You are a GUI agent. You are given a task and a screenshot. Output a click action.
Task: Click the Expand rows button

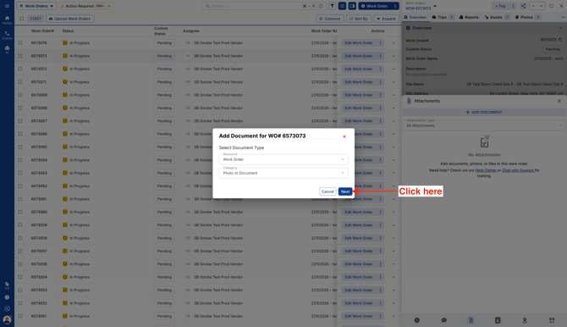(386, 19)
